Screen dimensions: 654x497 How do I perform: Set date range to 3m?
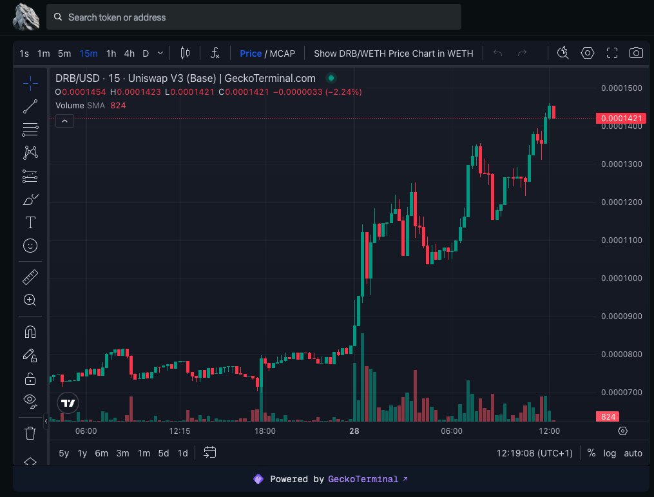tap(122, 453)
